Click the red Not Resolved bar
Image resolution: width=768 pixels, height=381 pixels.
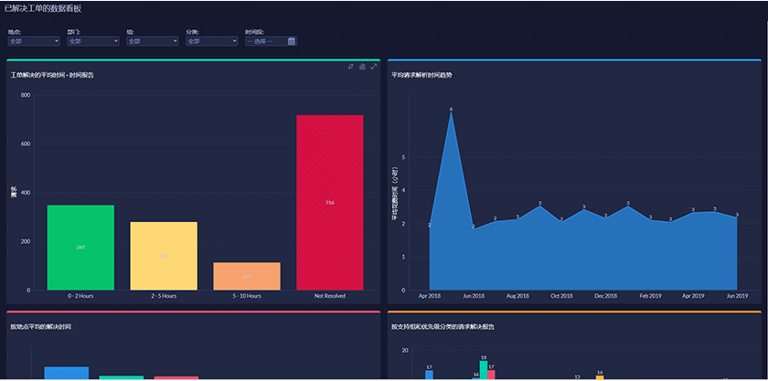(x=330, y=202)
